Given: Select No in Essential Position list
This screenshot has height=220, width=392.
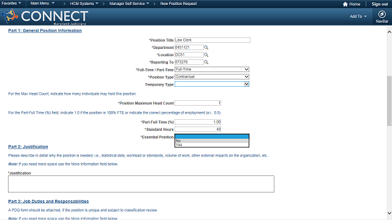Looking at the screenshot, I should click(x=212, y=141).
